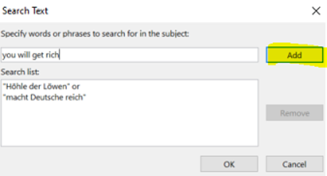Click the "Search list:" label
The width and height of the screenshot is (327, 176).
pos(20,72)
